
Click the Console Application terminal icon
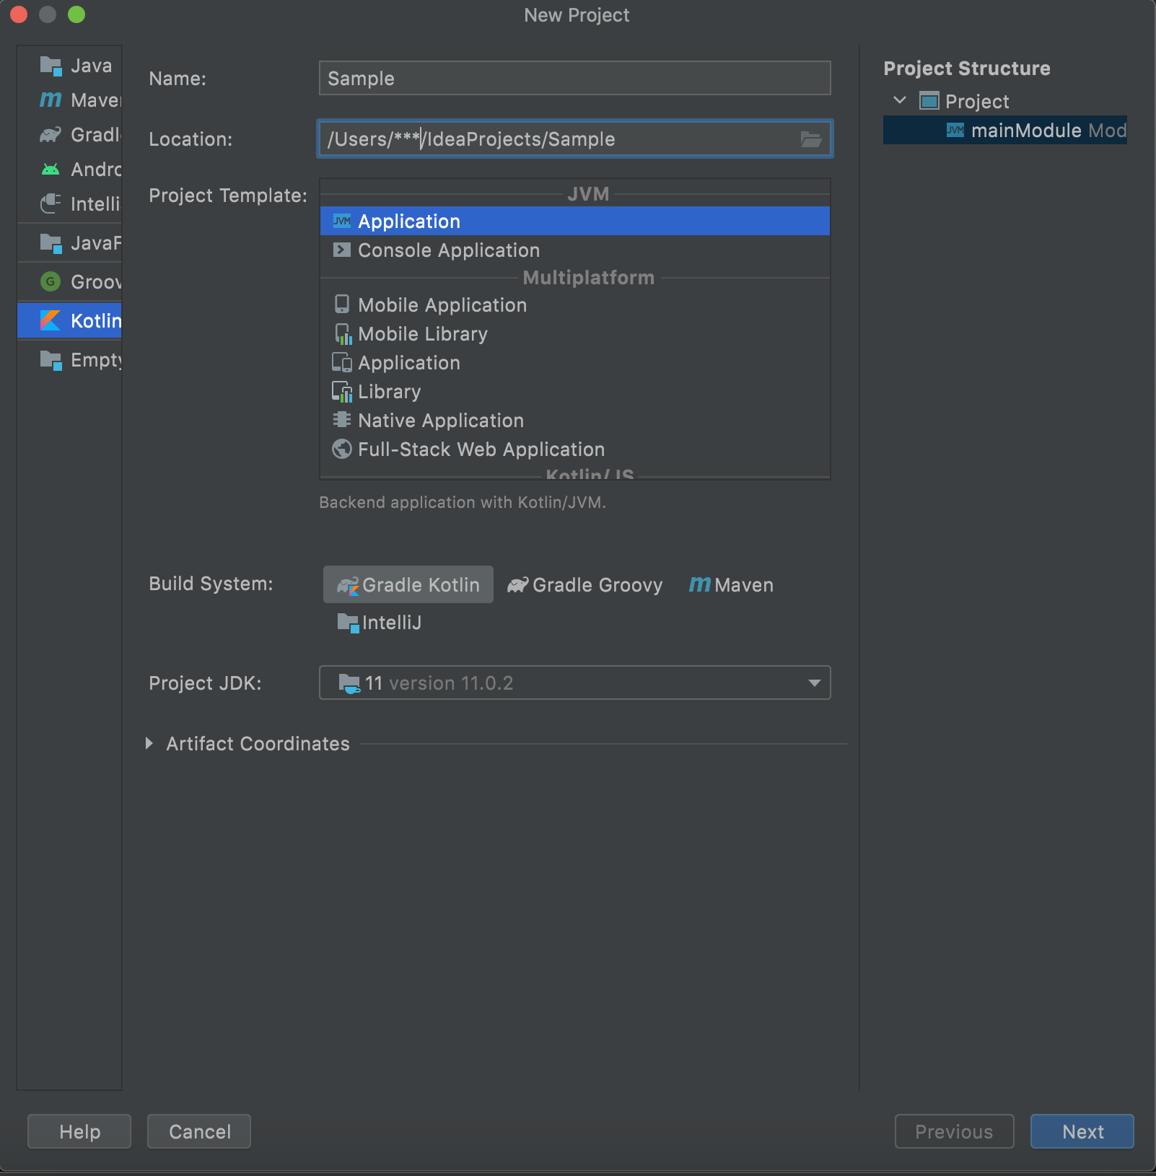[x=342, y=250]
